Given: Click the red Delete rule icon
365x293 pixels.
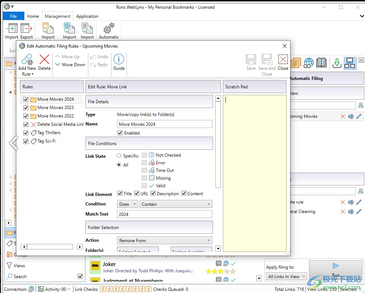Looking at the screenshot, I should [x=44, y=60].
